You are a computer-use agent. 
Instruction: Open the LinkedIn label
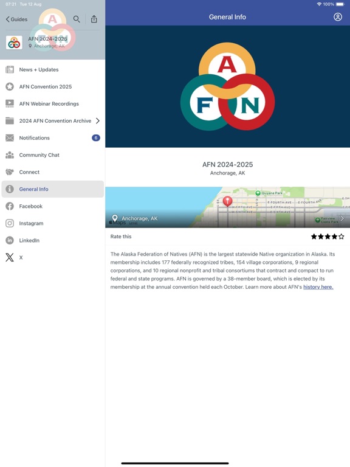click(x=29, y=240)
